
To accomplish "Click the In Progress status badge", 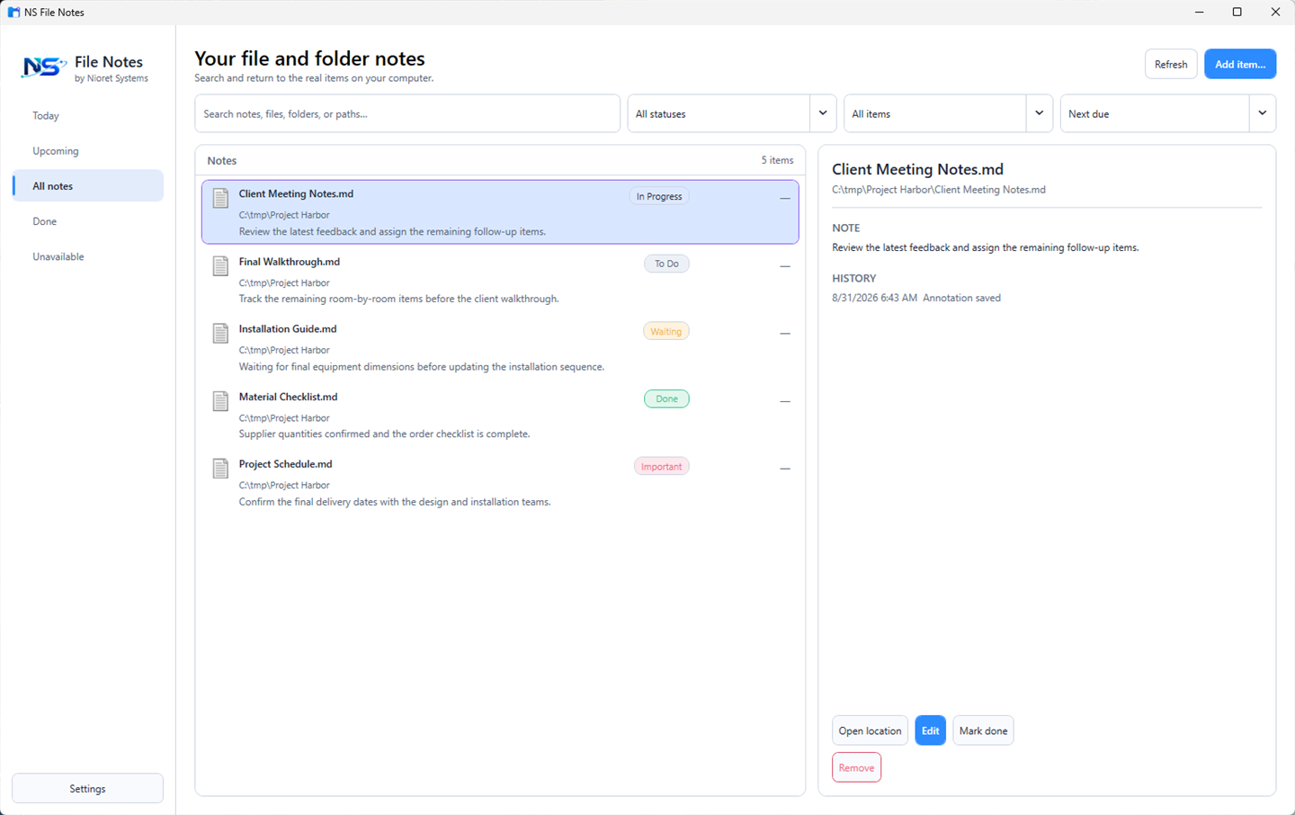I will 659,196.
